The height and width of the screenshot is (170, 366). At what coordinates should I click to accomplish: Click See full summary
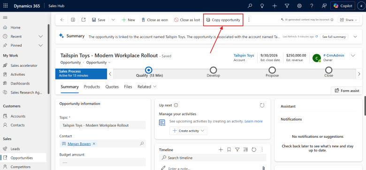click(334, 37)
